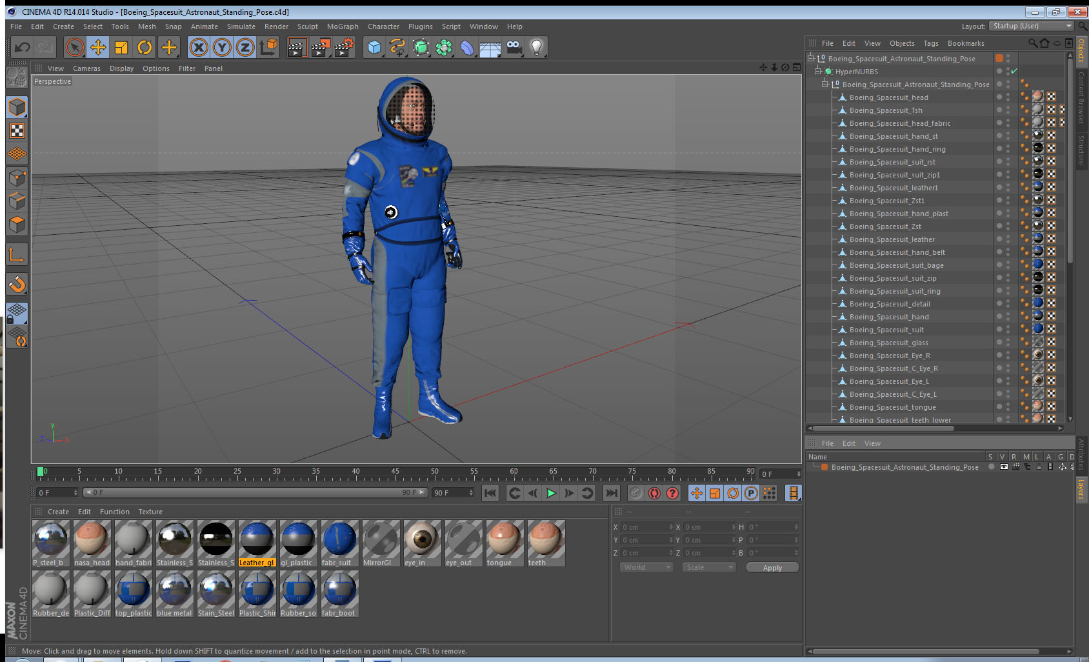Open the Character menu
Viewport: 1089px width, 662px height.
pyautogui.click(x=383, y=26)
